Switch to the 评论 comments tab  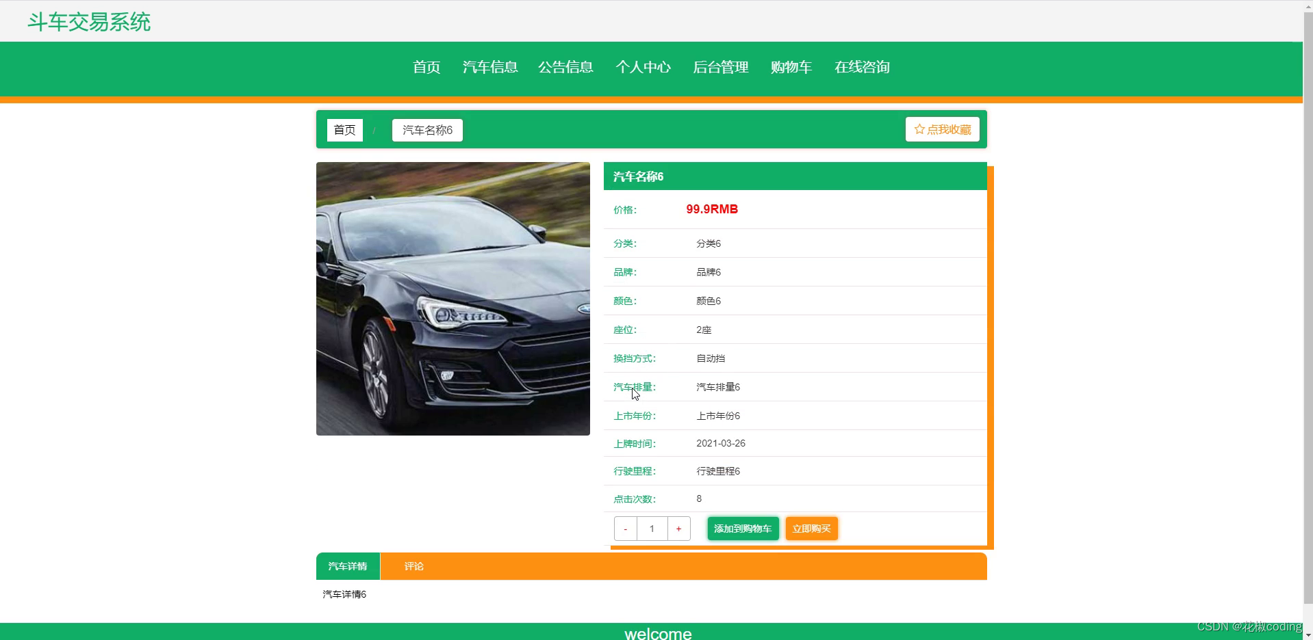(x=413, y=566)
